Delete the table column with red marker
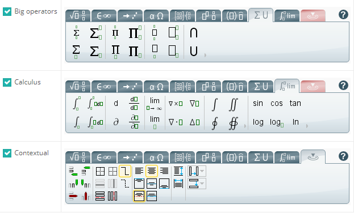This screenshot has width=354, height=213. (86, 196)
